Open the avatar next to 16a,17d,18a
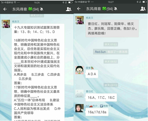 (79, 108)
